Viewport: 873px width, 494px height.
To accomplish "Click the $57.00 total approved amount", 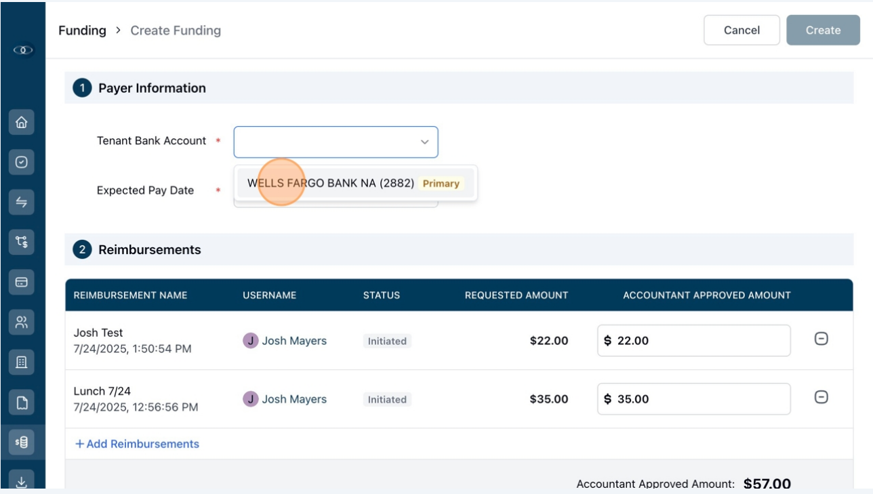I will coord(767,484).
